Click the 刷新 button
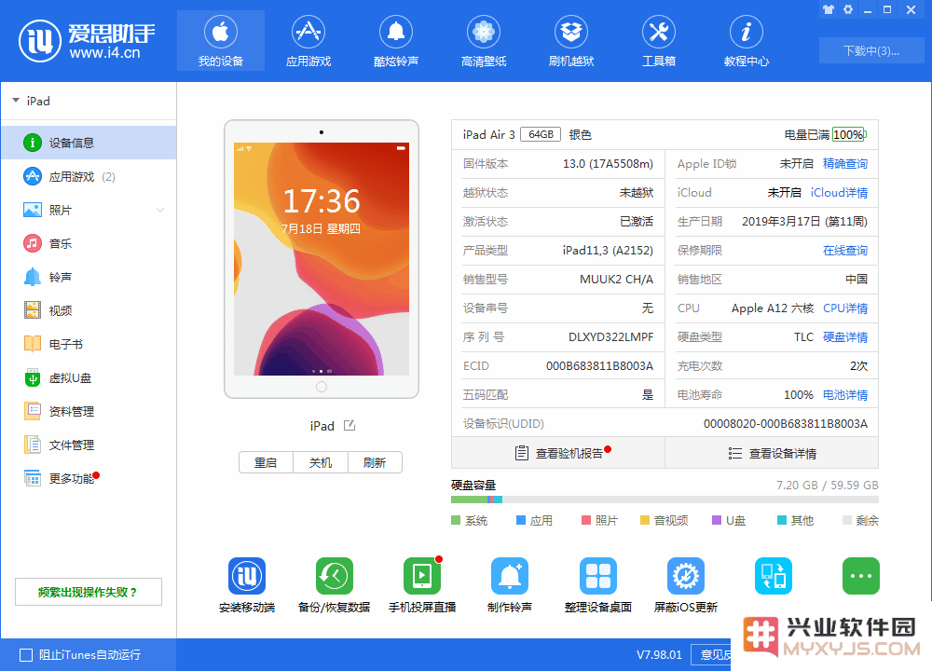This screenshot has height=671, width=932. pyautogui.click(x=375, y=462)
